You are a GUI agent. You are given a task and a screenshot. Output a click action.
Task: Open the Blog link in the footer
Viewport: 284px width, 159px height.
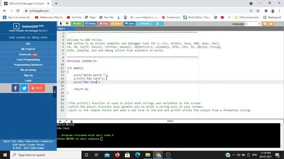pos(21,141)
